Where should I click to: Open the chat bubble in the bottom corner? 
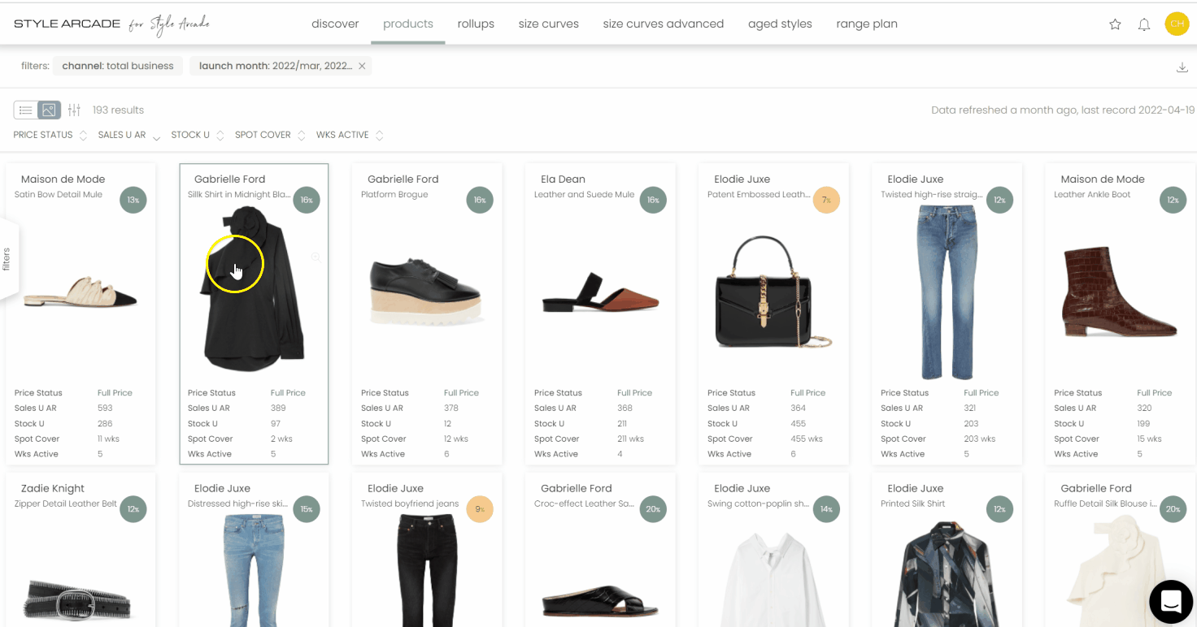(x=1170, y=601)
